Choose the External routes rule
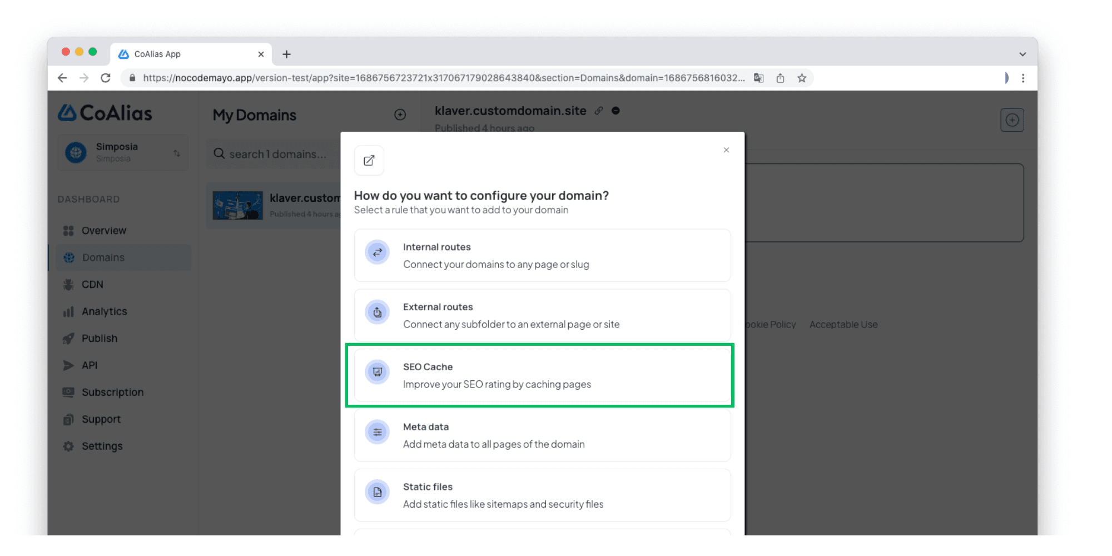The width and height of the screenshot is (1112, 556). [542, 315]
